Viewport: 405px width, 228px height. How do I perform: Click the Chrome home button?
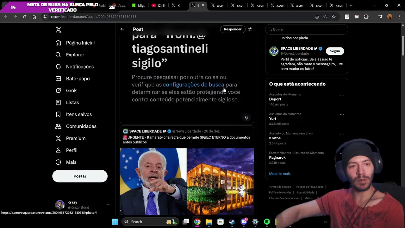coord(34,16)
